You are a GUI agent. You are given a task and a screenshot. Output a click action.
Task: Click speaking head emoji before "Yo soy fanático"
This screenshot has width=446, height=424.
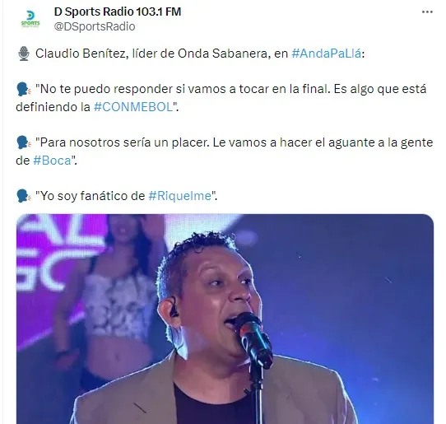tap(23, 196)
